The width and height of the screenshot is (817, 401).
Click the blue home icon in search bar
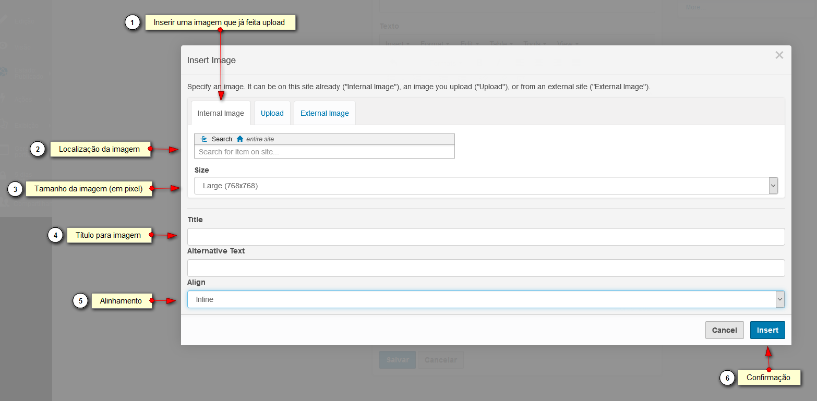[240, 139]
